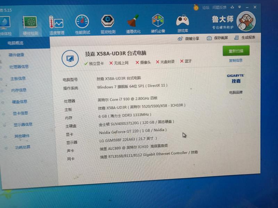Click the RTL8168 Gigabit Ethernet Controller value
The height and width of the screenshot is (208, 278).
coord(149,154)
